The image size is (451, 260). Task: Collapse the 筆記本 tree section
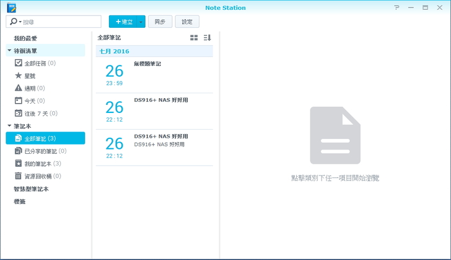point(9,126)
